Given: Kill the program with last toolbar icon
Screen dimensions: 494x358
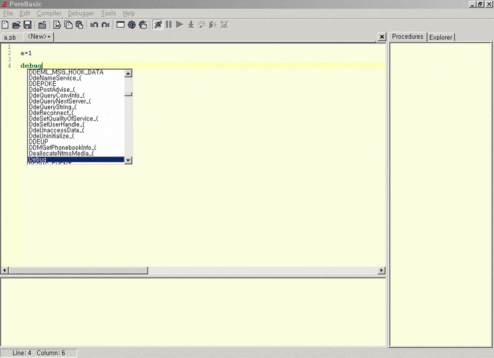Looking at the screenshot, I should [224, 25].
